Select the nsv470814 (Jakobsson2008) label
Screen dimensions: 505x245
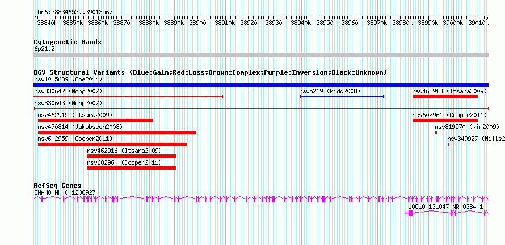(80, 127)
